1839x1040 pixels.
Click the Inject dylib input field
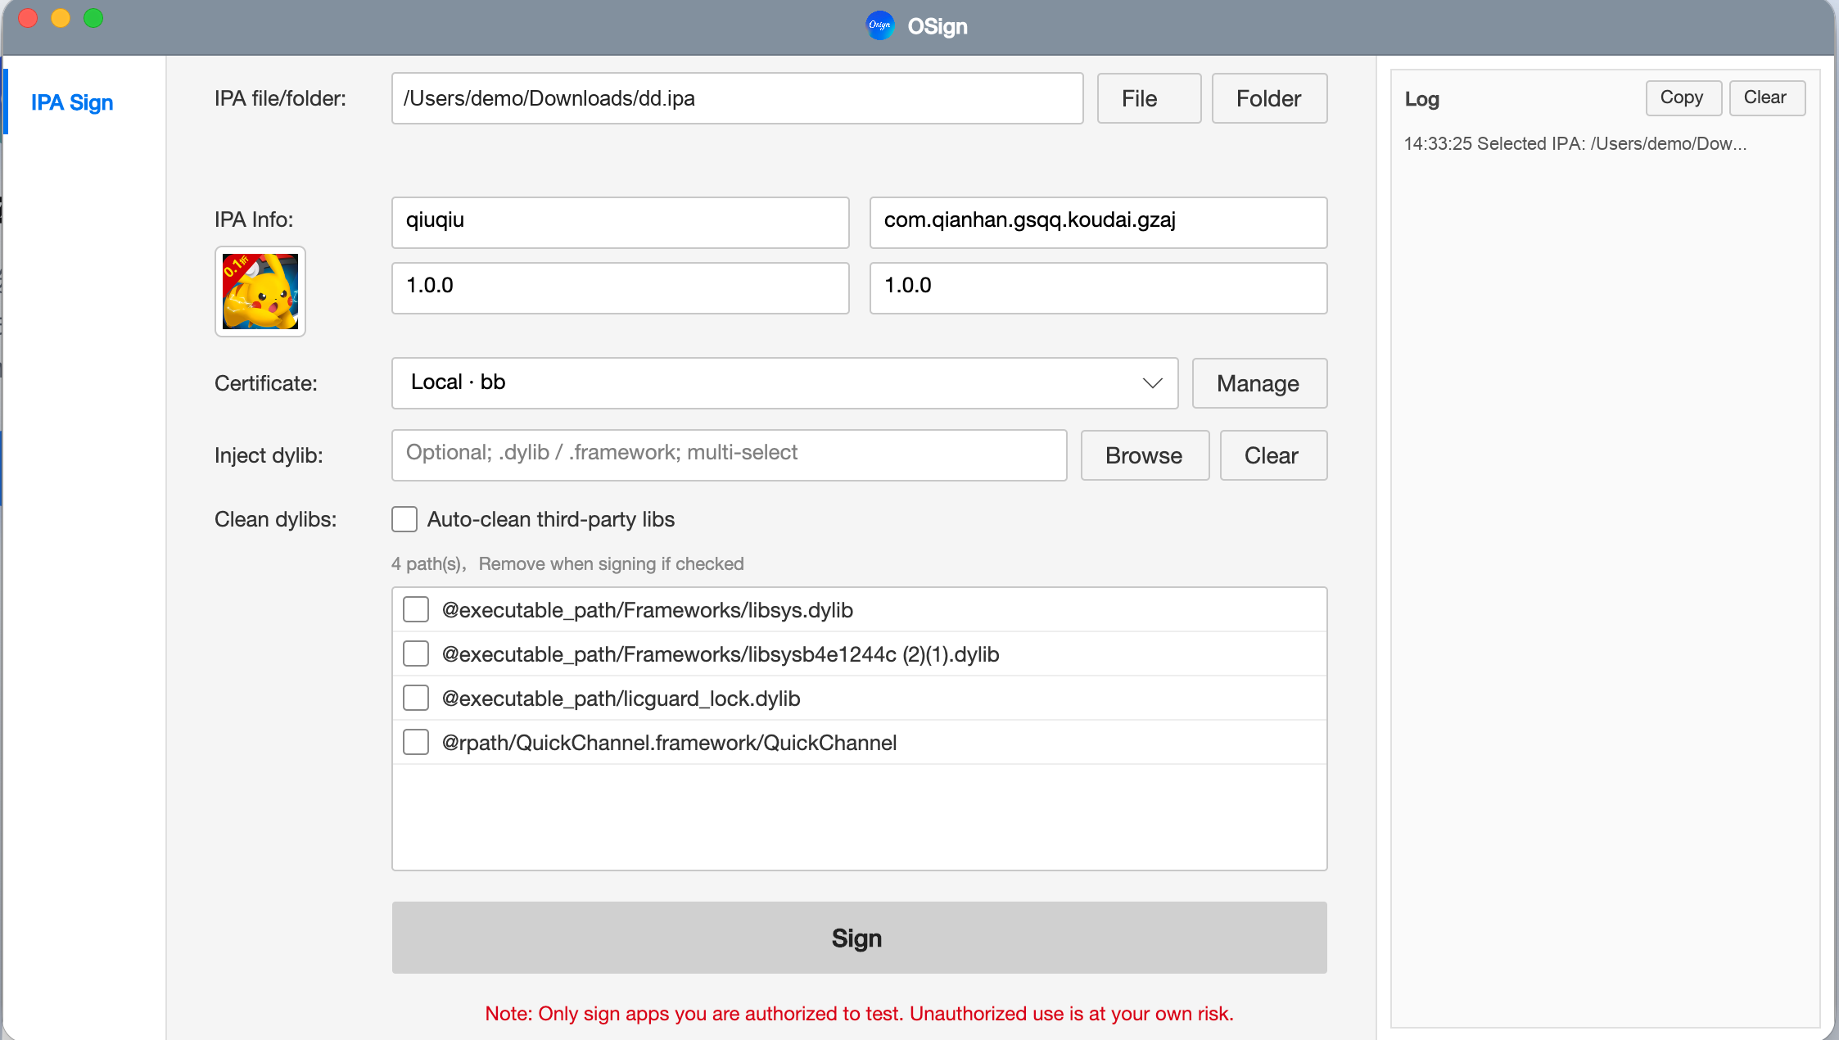tap(729, 455)
